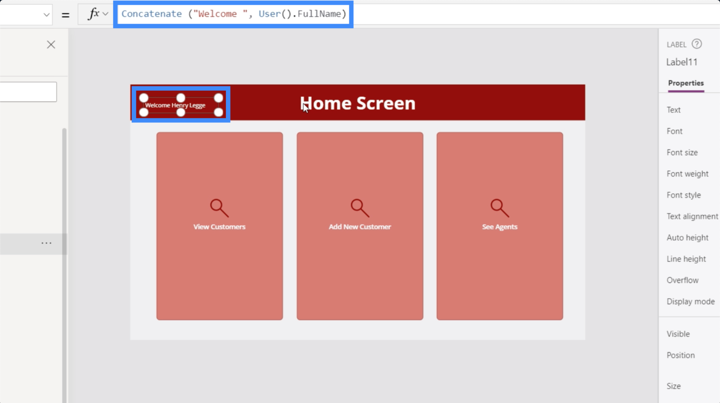The width and height of the screenshot is (720, 403).
Task: Click the View Customers search icon
Action: (x=219, y=208)
